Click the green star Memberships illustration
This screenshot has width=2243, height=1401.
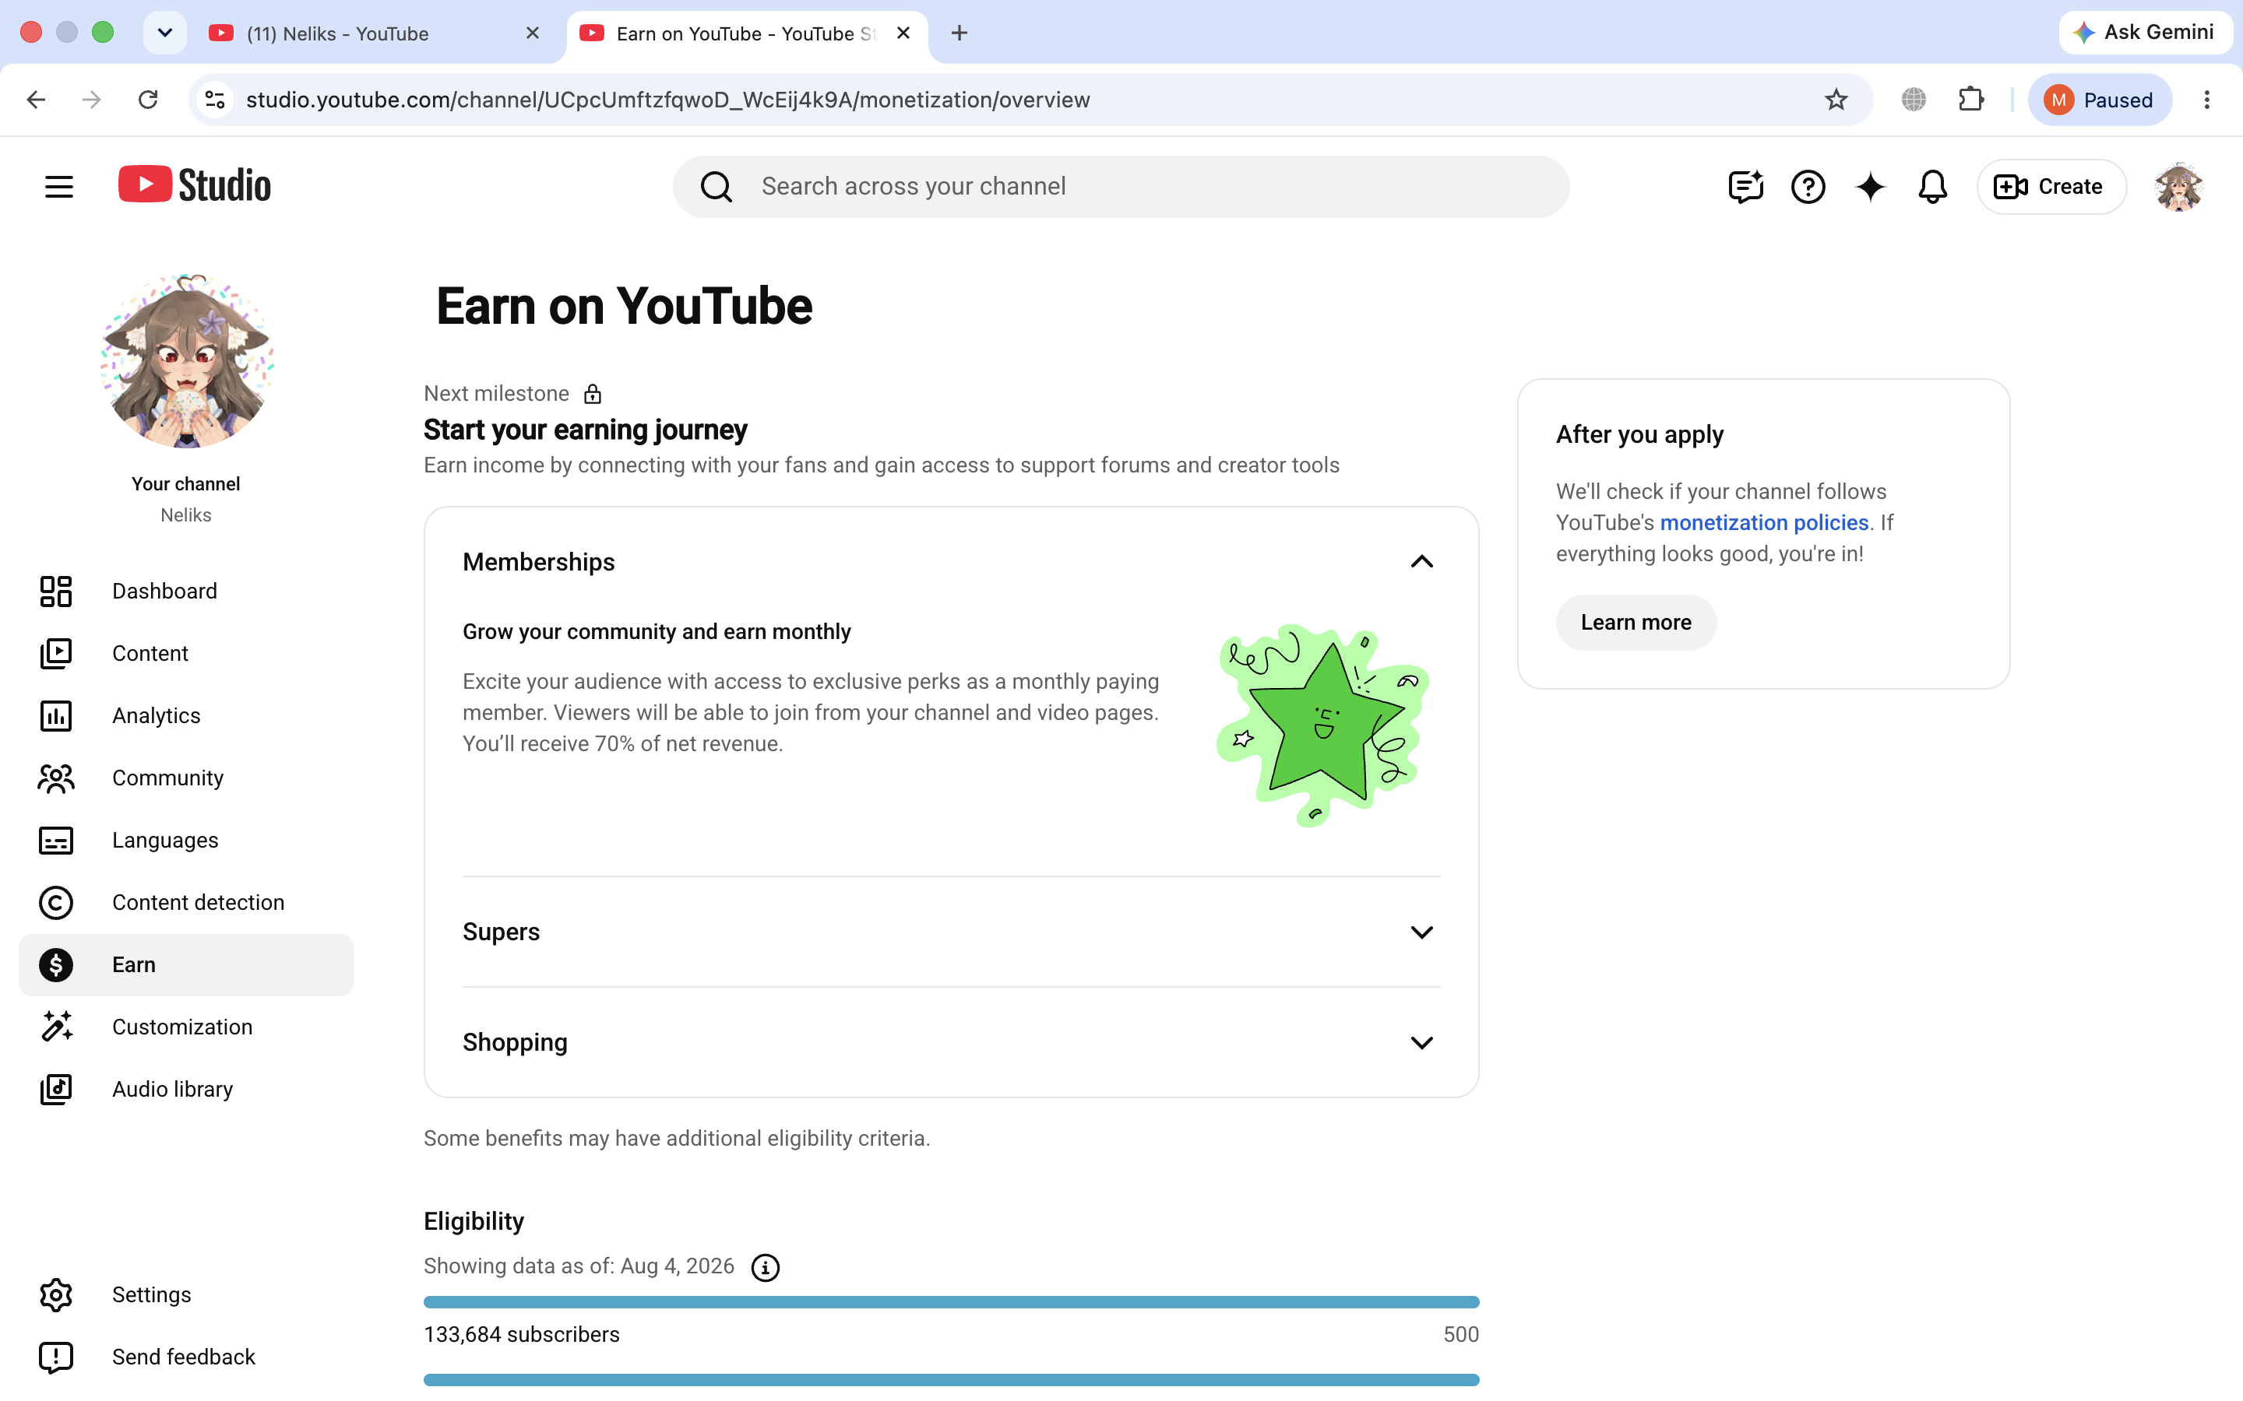tap(1322, 725)
